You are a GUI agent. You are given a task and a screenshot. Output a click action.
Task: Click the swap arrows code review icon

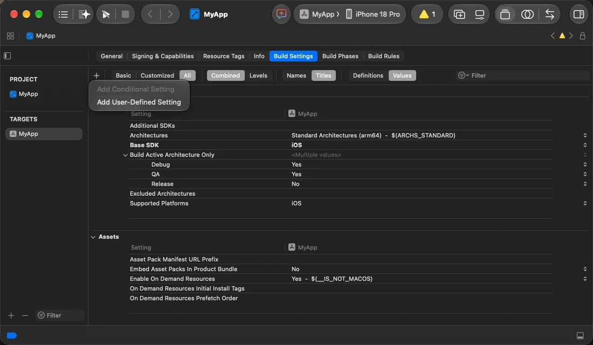point(549,15)
